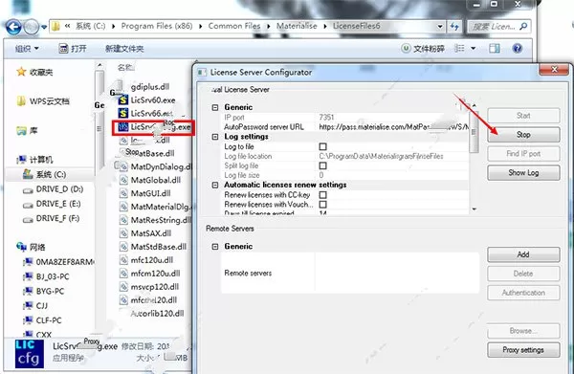Image resolution: width=574 pixels, height=374 pixels.
Task: Click the change view icon
Action: click(459, 49)
